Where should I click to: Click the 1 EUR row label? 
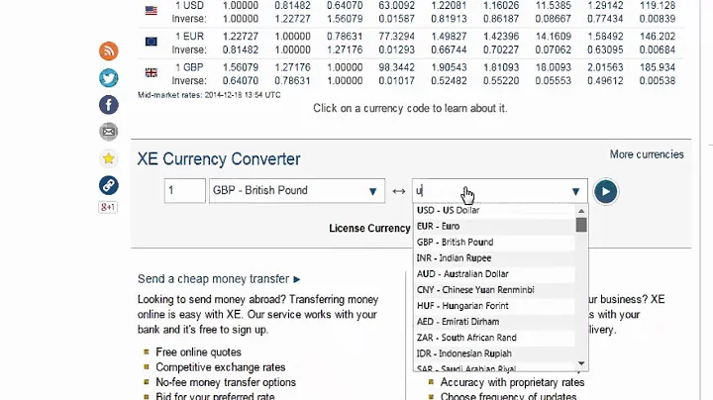point(189,37)
